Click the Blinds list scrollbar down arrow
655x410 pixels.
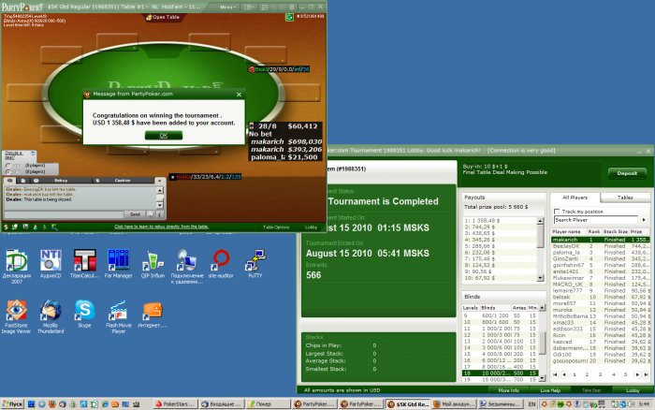pyautogui.click(x=542, y=378)
